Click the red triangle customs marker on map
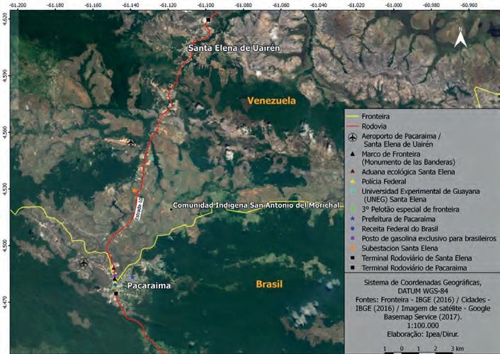 click(x=113, y=268)
